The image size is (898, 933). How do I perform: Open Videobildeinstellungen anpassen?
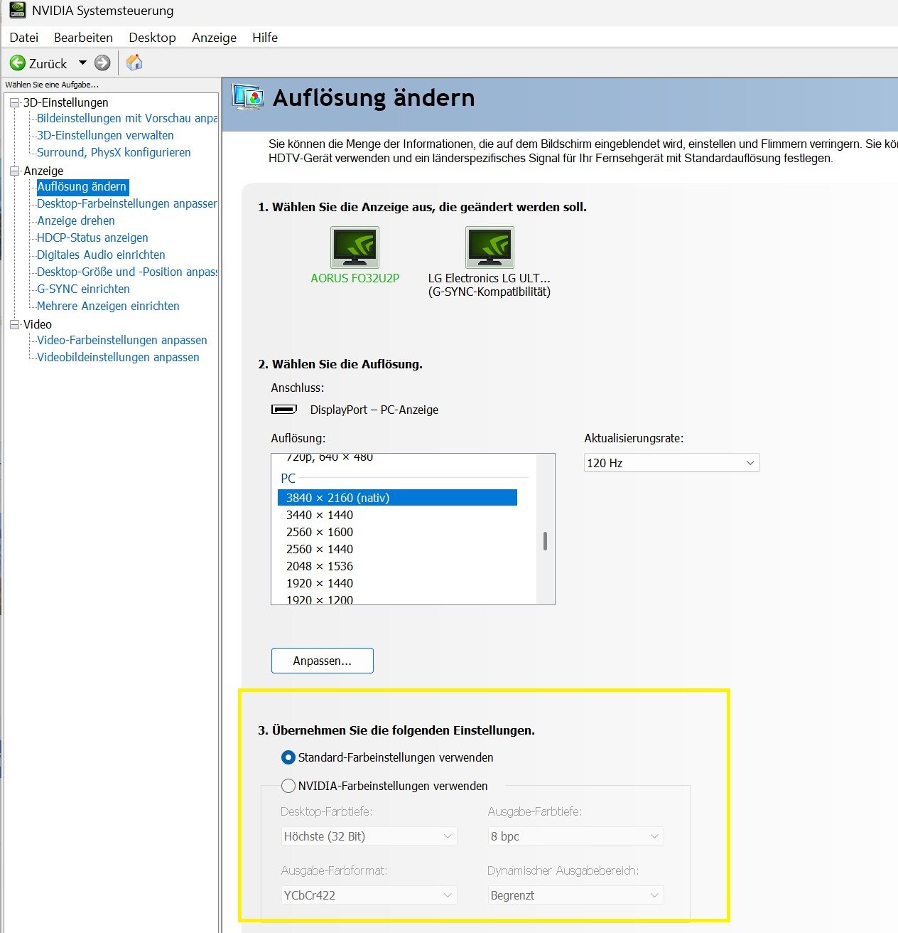[x=118, y=358]
